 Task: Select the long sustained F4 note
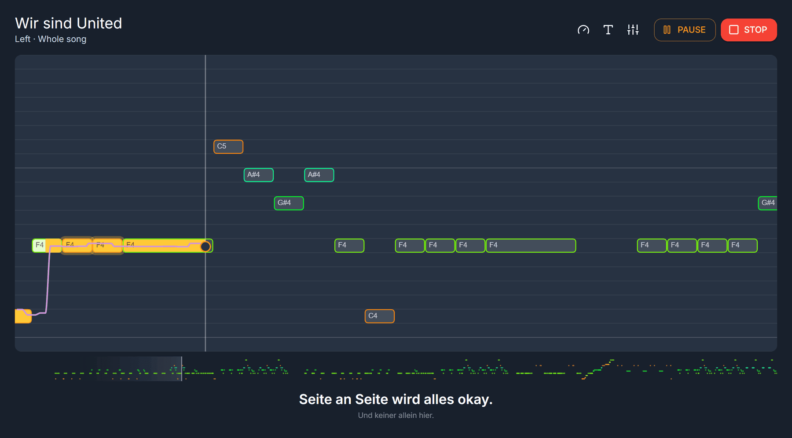tap(531, 245)
